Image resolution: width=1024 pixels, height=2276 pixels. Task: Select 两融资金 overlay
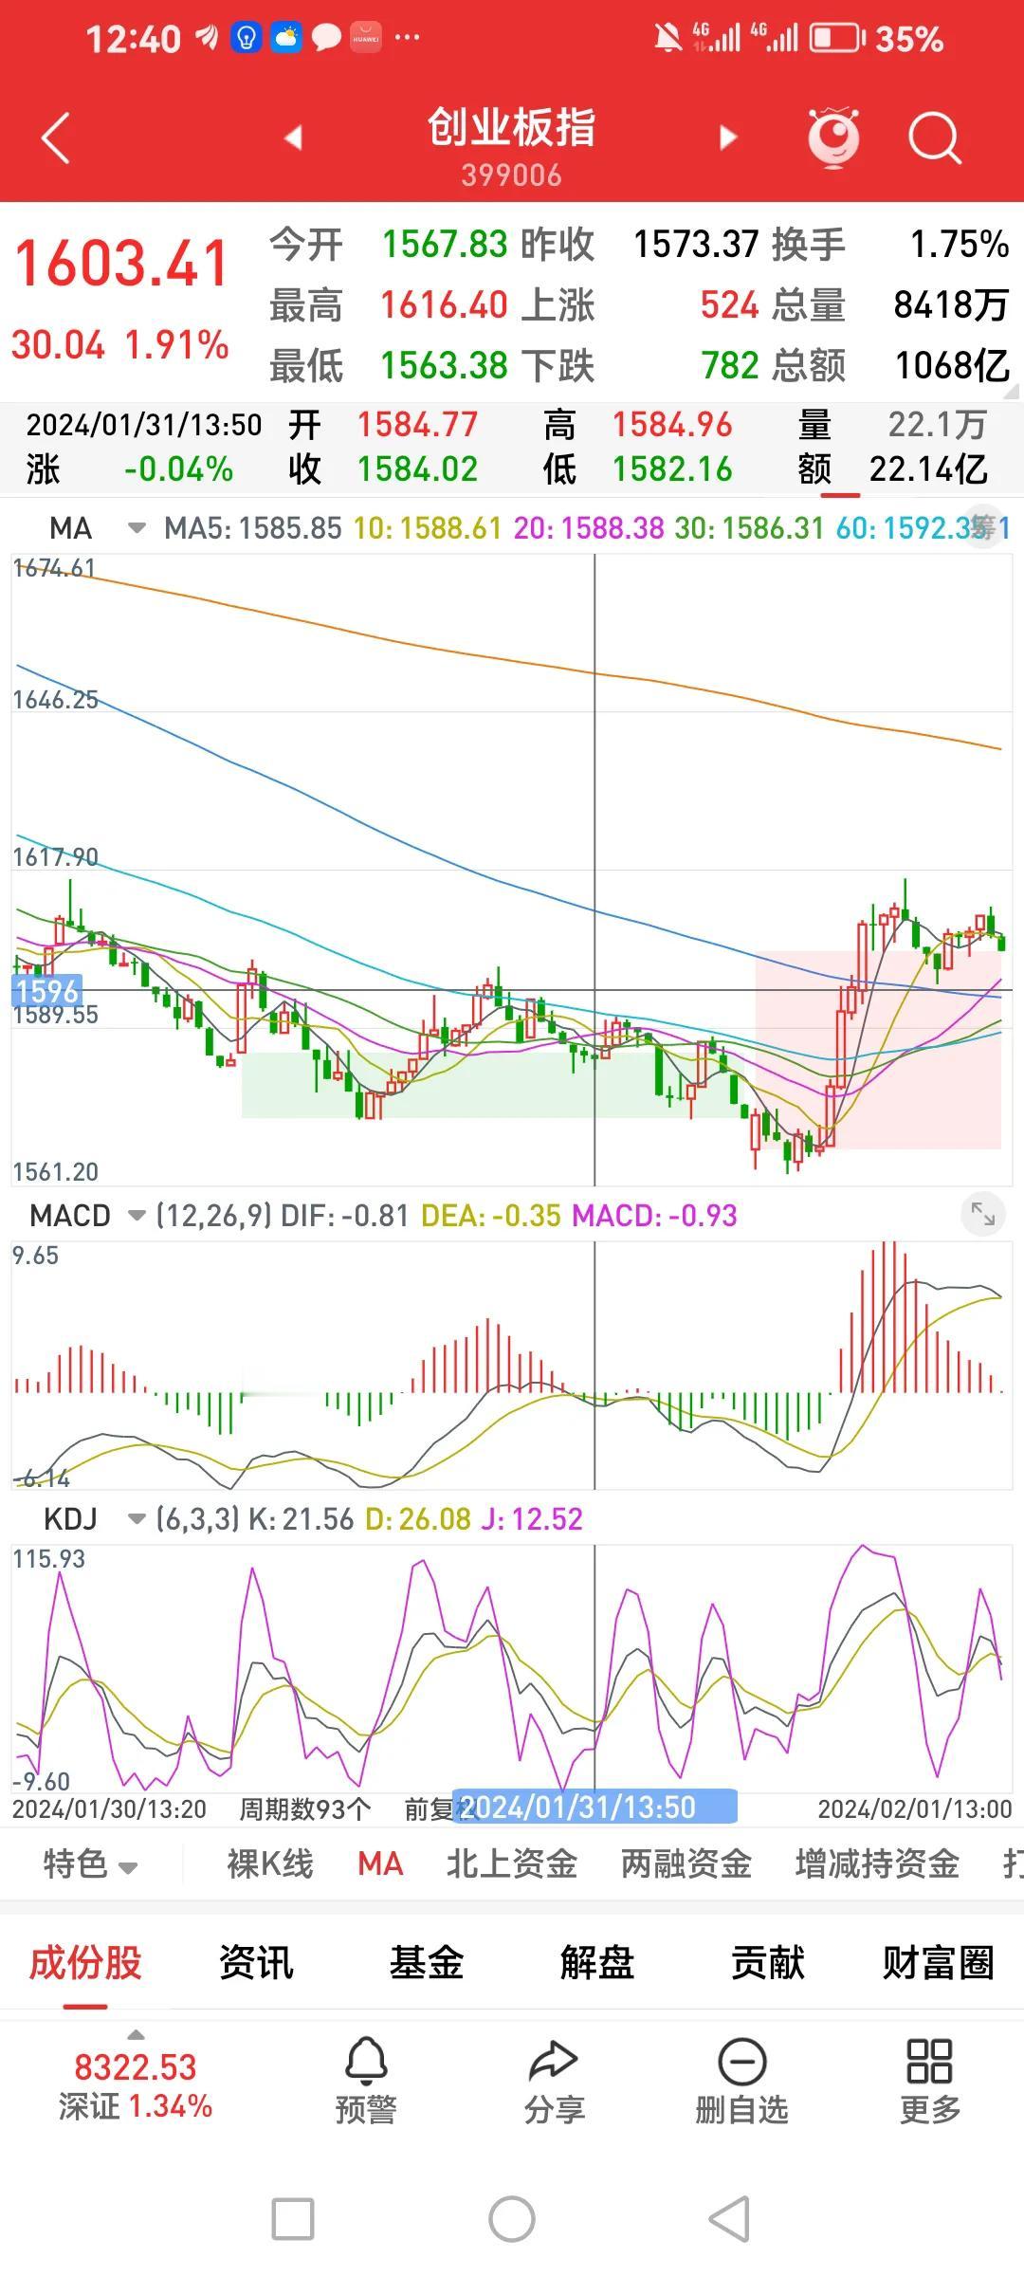point(686,1863)
